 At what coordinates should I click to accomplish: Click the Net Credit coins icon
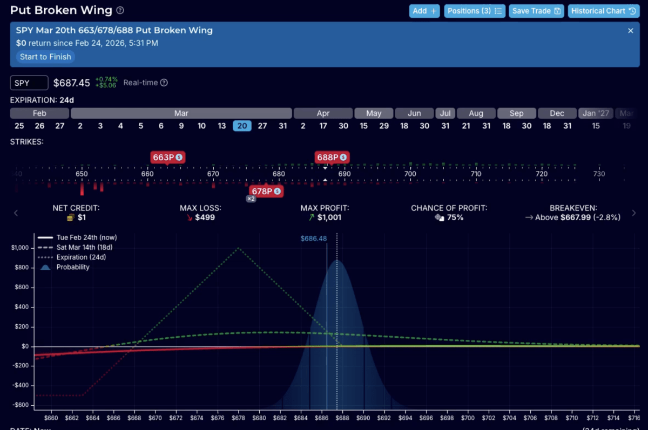(x=70, y=217)
